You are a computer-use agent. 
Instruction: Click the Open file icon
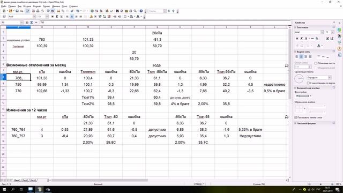[11, 11]
